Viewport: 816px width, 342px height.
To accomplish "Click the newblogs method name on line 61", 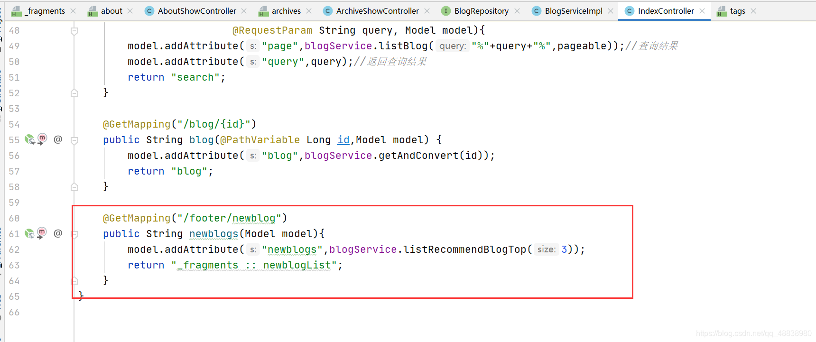I will tap(214, 234).
